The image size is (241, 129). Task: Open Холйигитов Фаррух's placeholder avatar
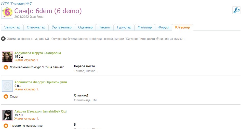point(7,86)
